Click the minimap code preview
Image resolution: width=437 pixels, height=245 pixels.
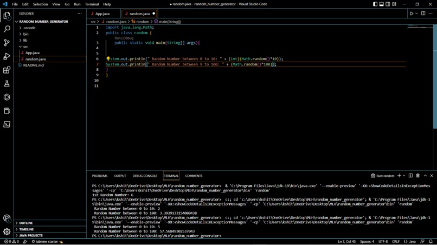420,27
